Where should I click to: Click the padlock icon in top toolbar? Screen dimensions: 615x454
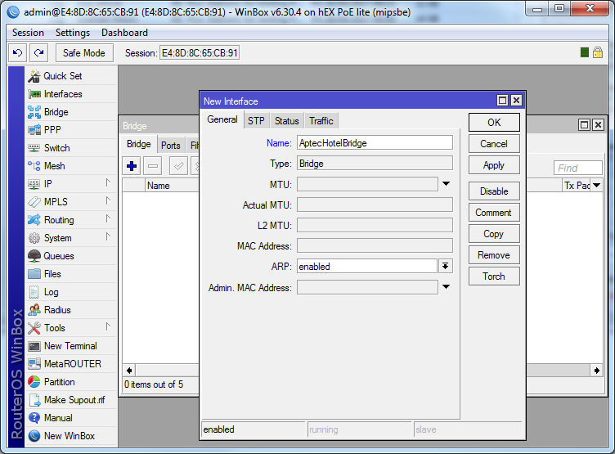coord(598,52)
